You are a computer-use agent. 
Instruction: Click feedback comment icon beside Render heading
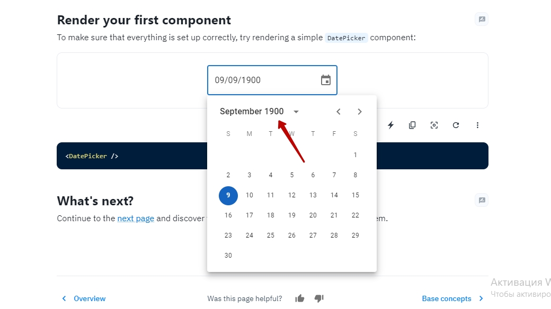coord(482,20)
